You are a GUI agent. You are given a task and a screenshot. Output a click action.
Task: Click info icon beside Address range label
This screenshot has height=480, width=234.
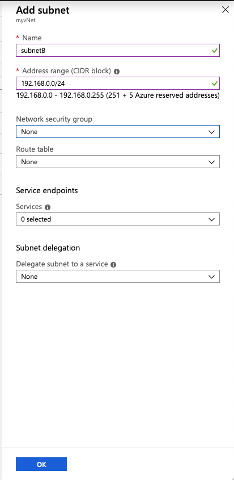pyautogui.click(x=116, y=72)
